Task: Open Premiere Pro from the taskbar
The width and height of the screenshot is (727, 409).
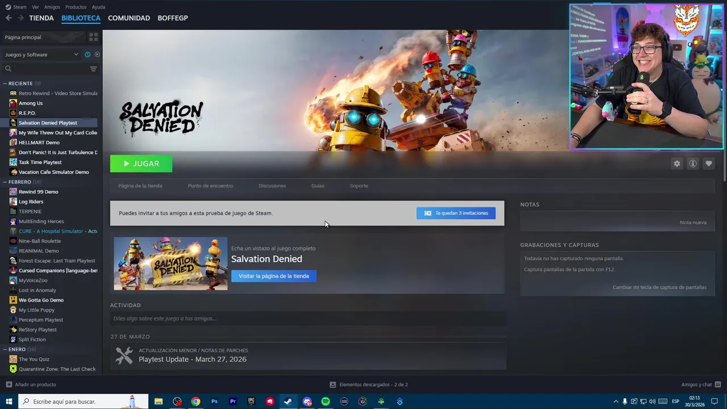Action: pyautogui.click(x=233, y=402)
